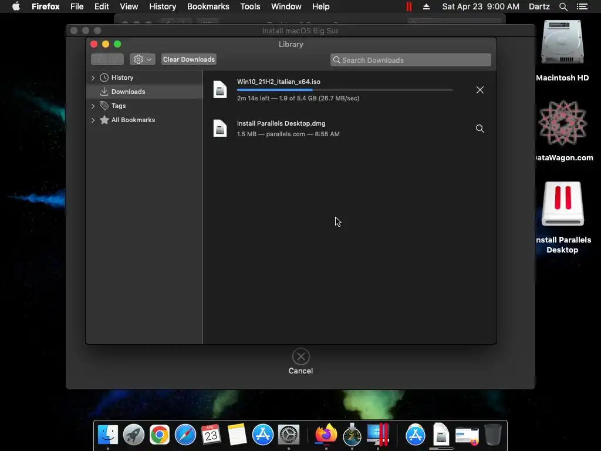
Task: Open the Applications folder in the Dock
Action: 415,435
